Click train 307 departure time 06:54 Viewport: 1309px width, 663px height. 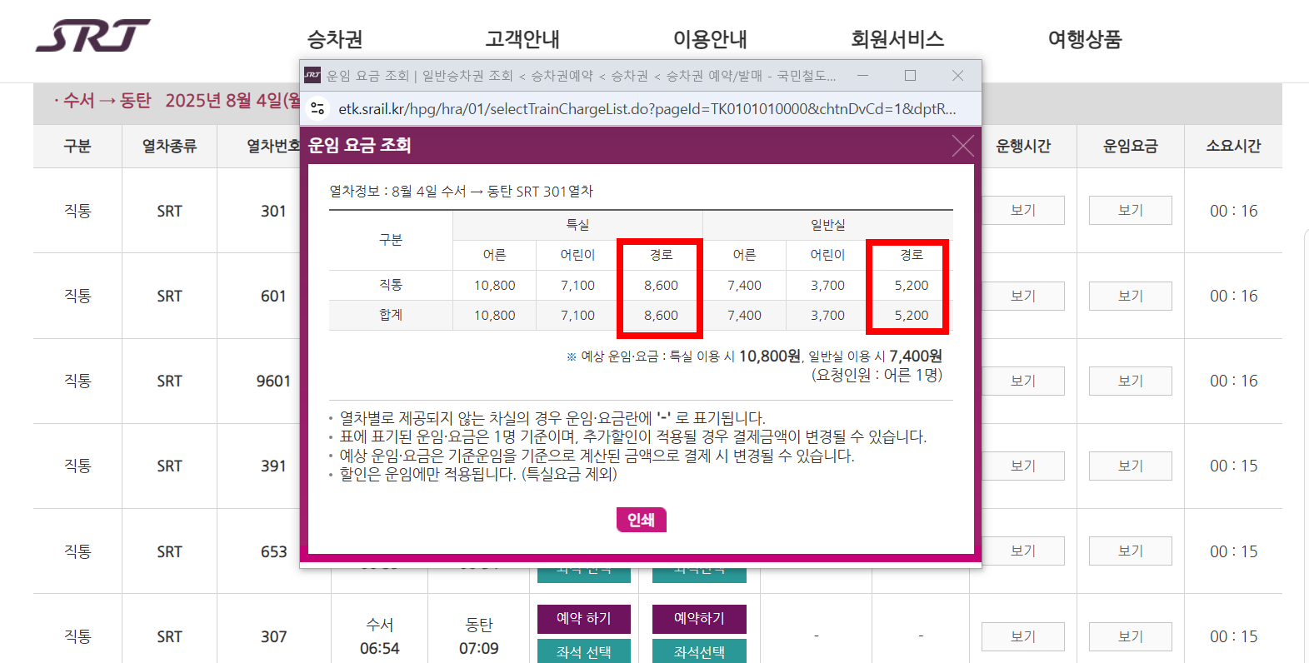pyautogui.click(x=379, y=648)
